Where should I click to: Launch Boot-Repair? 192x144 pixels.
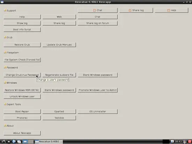point(22,112)
